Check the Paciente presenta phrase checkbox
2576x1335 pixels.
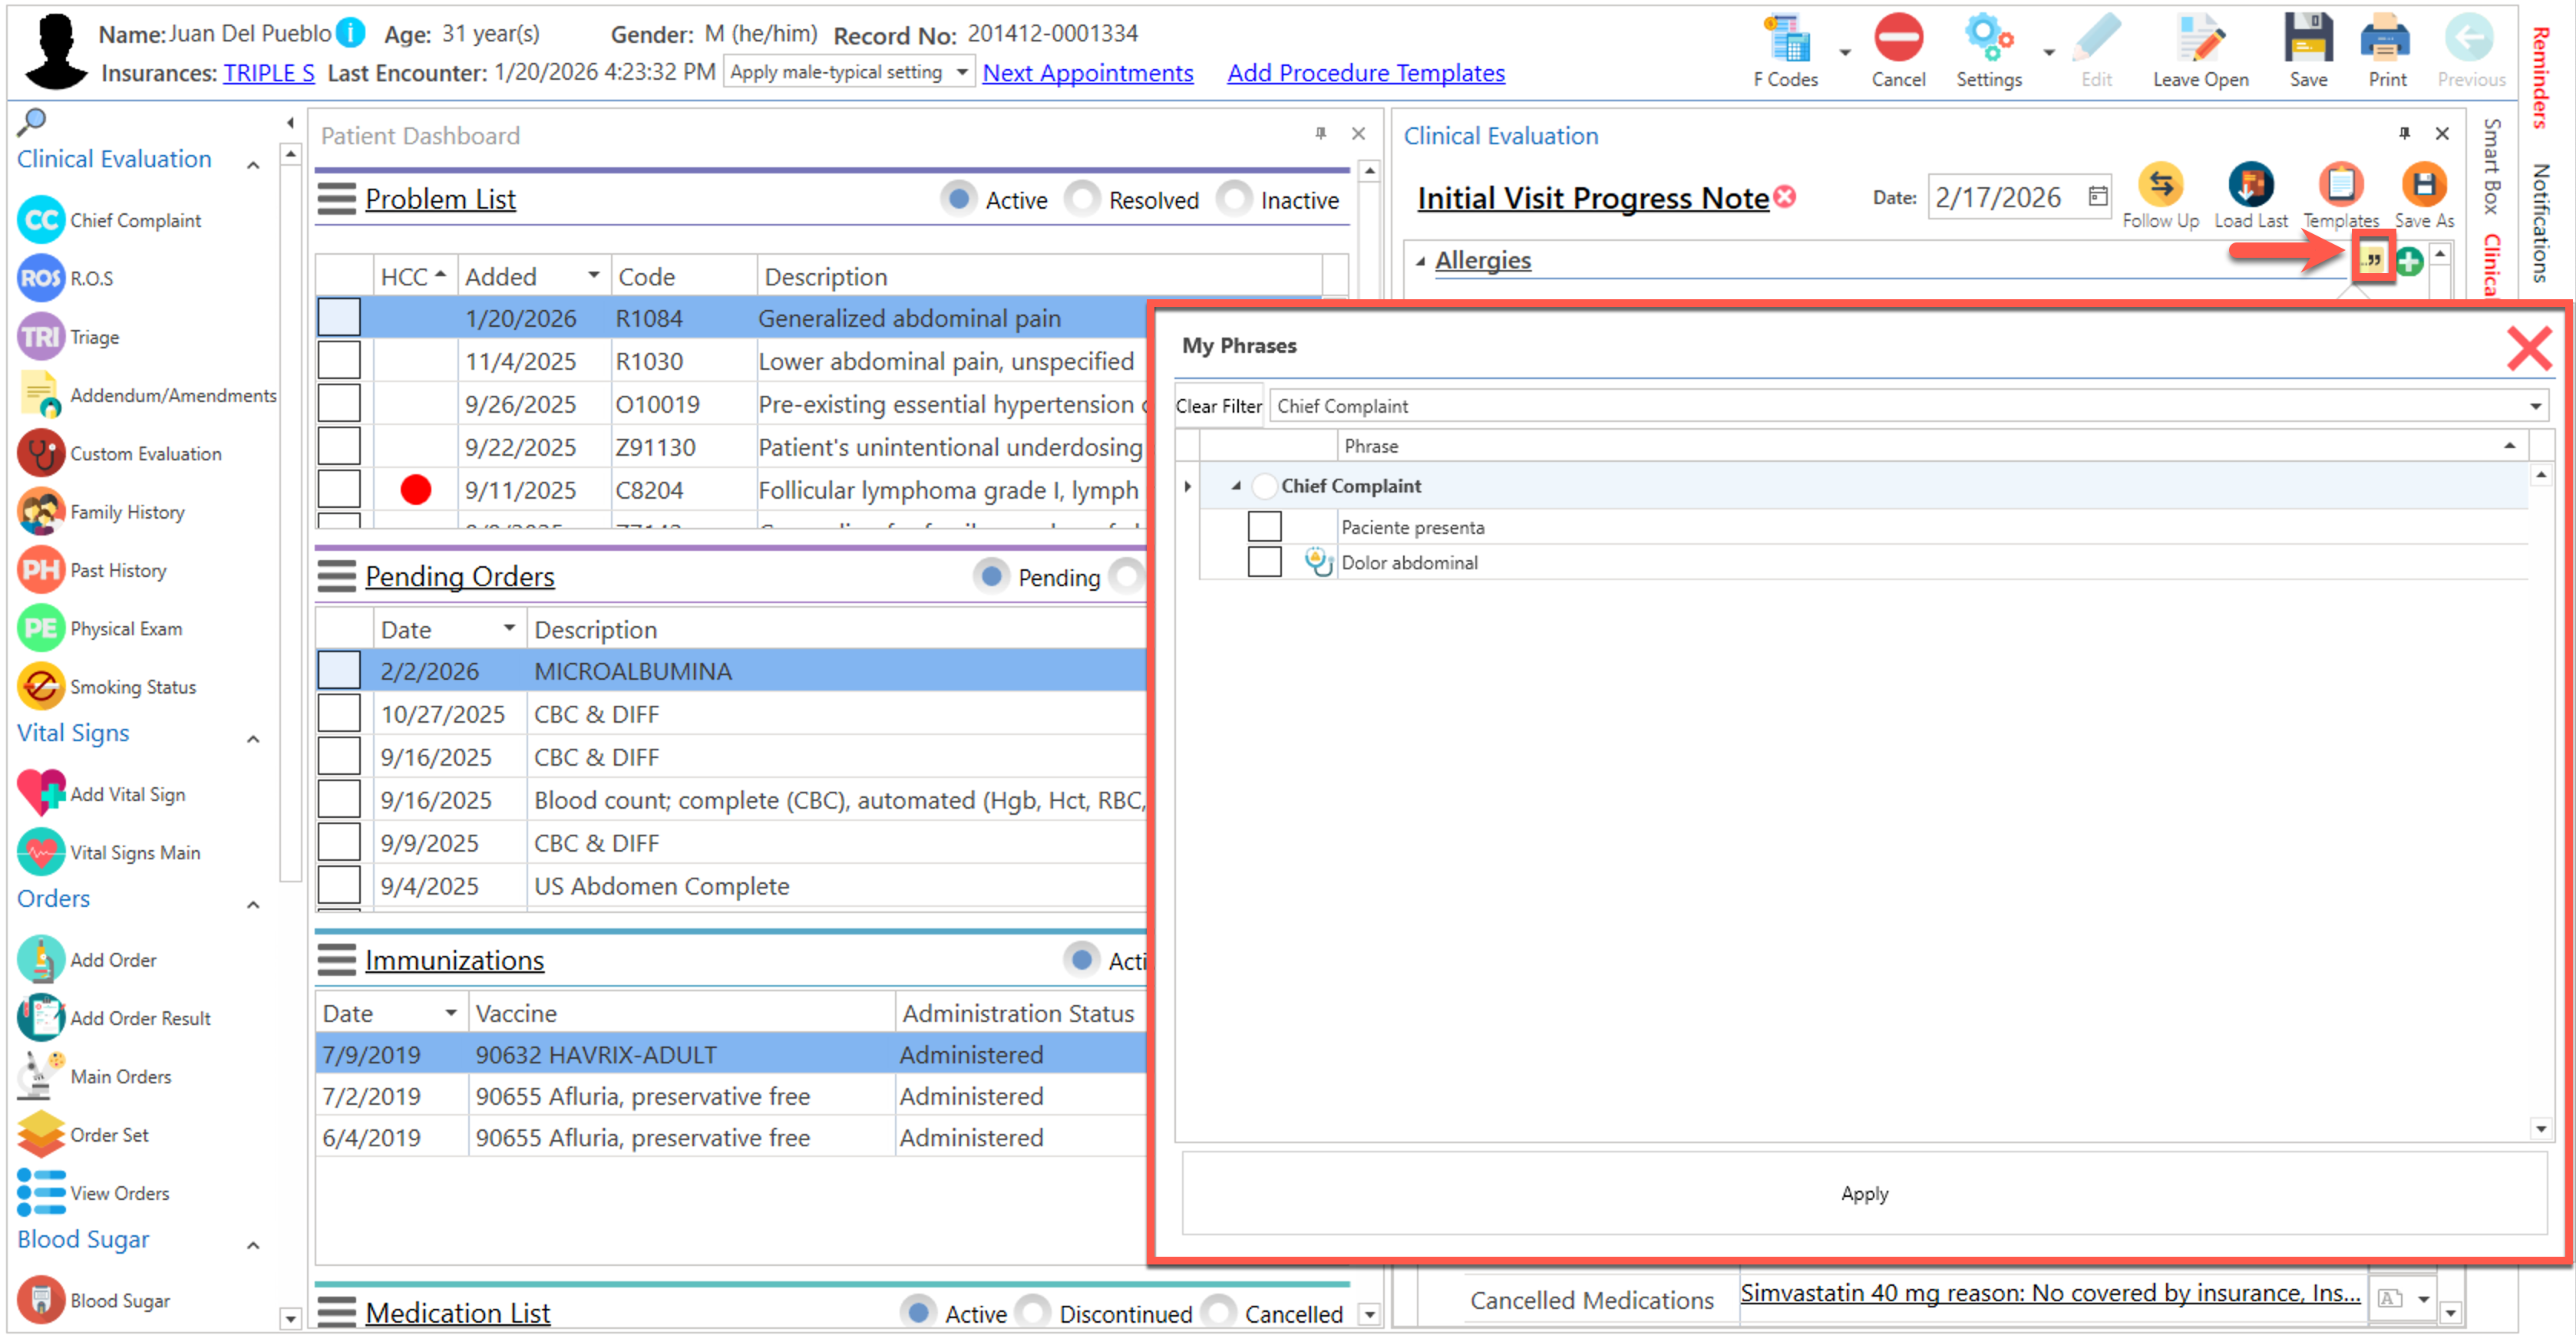click(x=1264, y=526)
